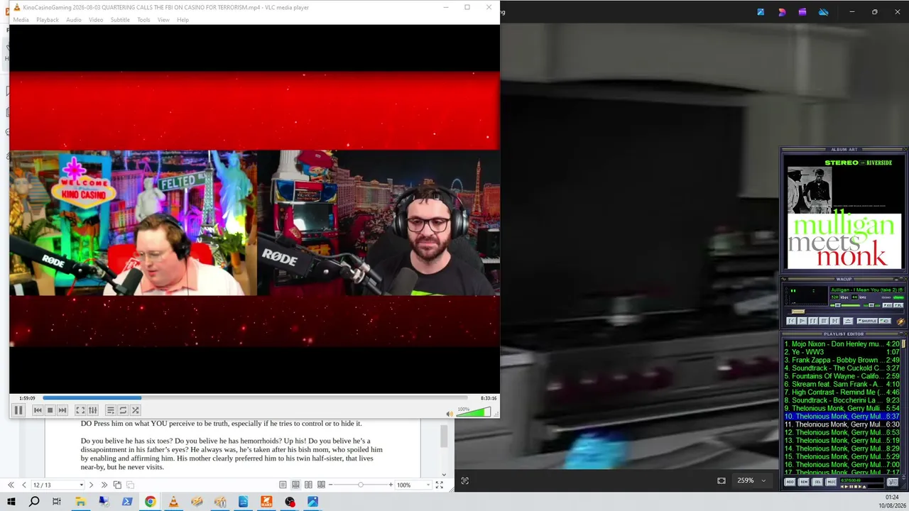Click the WACUP eject button
909x511 pixels.
click(848, 321)
